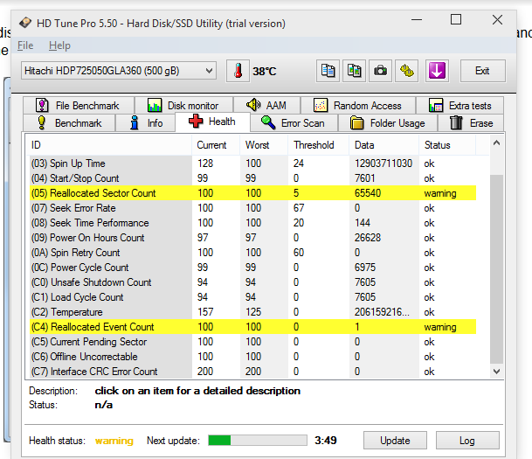Go to the Random Access tab
The width and height of the screenshot is (532, 459).
358,106
